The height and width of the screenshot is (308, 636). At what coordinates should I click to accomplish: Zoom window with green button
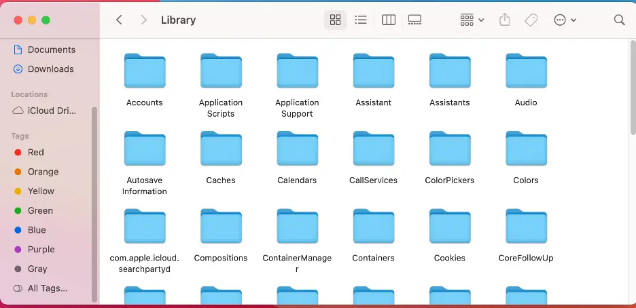46,20
